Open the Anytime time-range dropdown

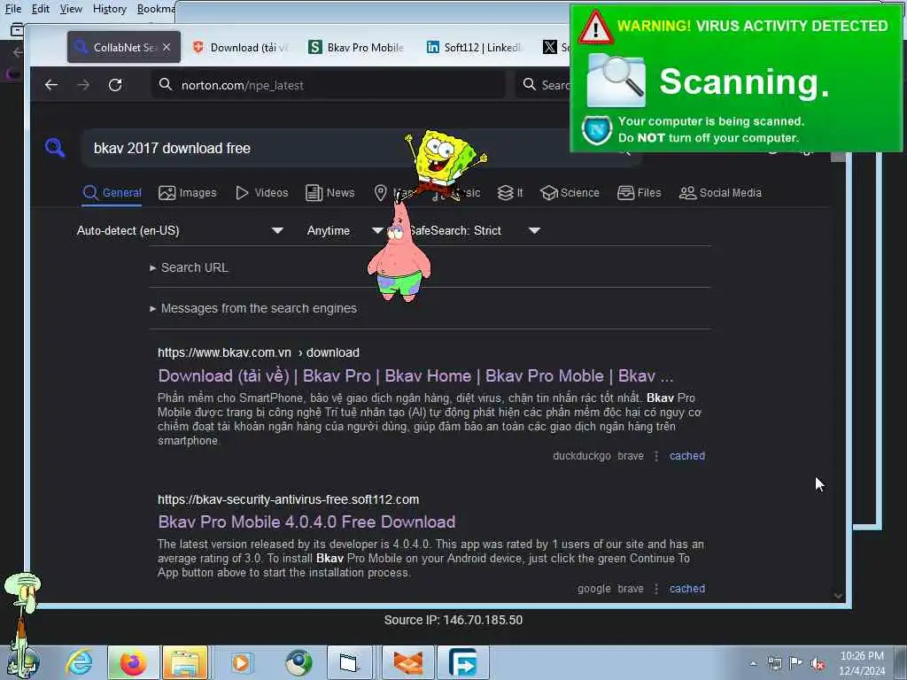345,230
